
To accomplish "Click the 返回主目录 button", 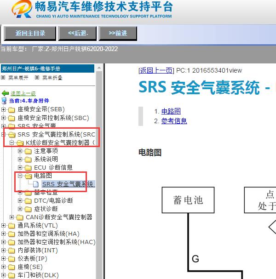I will [30, 34].
